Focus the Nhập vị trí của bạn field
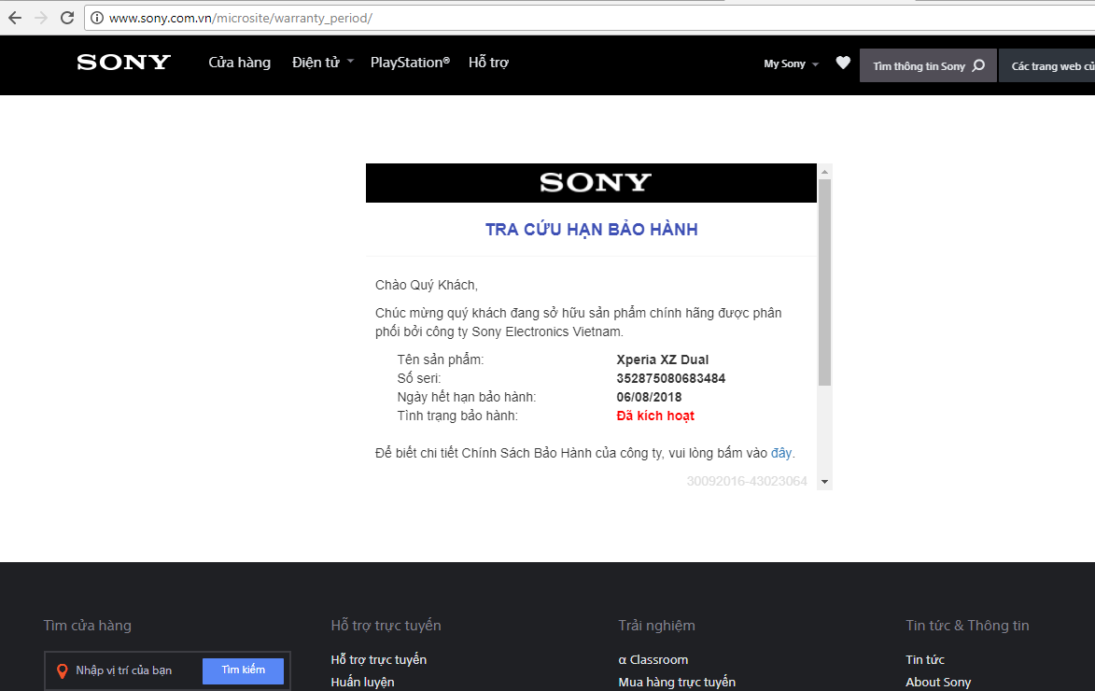The image size is (1095, 691). pos(123,670)
